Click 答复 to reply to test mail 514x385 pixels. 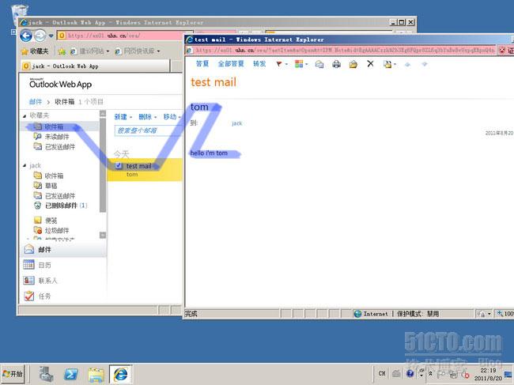point(202,64)
